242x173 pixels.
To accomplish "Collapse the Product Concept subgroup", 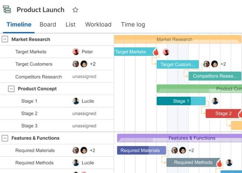I will point(11,89).
